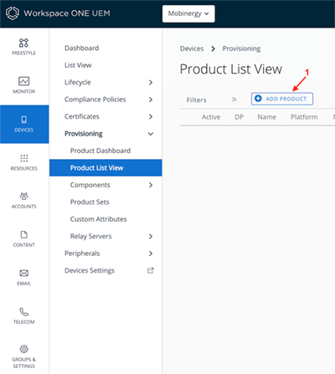Image resolution: width=335 pixels, height=374 pixels.
Task: Click the Relay Servers label
Action: pyautogui.click(x=90, y=236)
